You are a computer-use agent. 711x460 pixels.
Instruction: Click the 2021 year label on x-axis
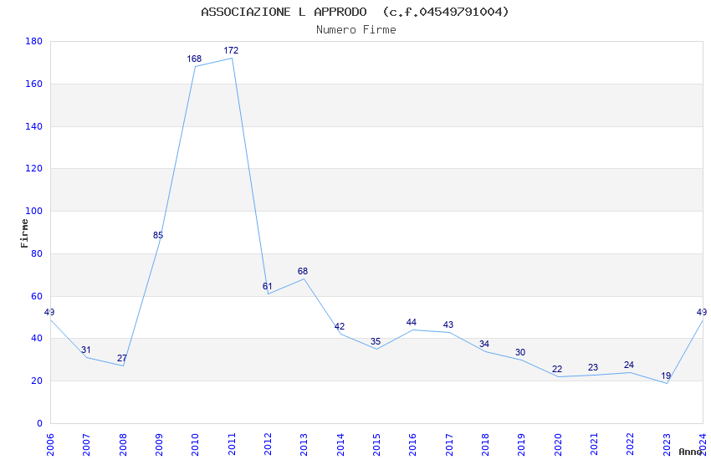point(594,444)
